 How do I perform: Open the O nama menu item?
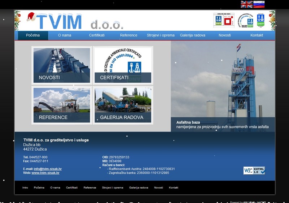point(65,35)
